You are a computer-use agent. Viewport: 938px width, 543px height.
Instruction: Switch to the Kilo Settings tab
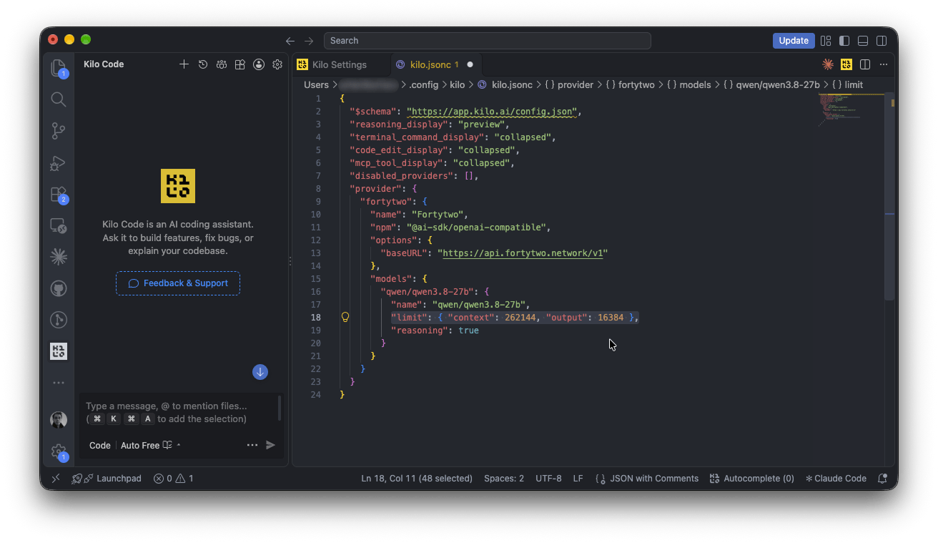341,64
